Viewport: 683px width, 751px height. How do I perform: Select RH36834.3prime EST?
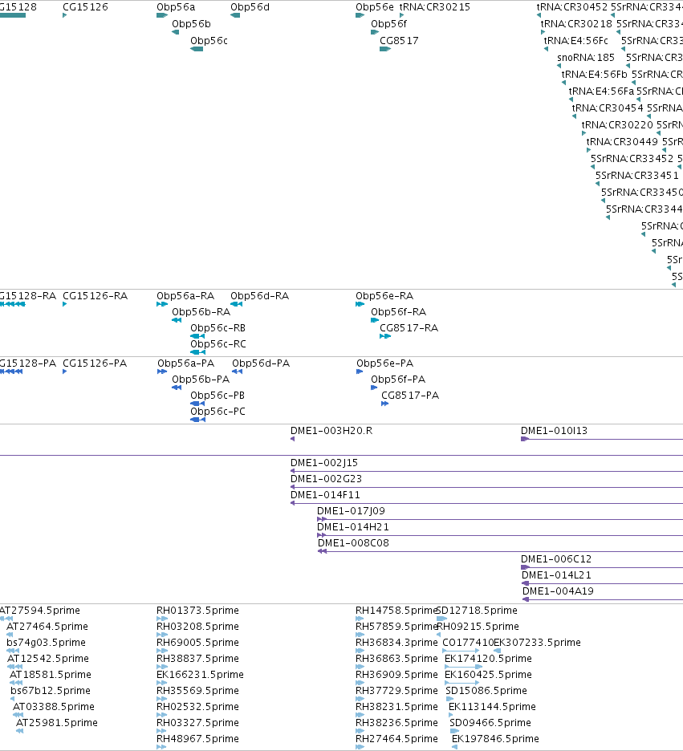(360, 651)
